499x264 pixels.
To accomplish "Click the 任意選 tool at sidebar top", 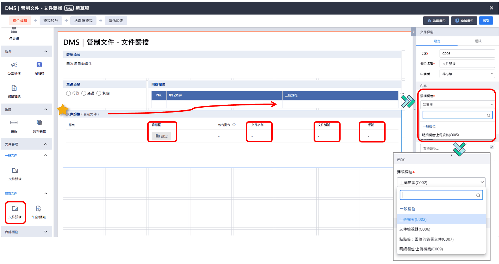I will pyautogui.click(x=14, y=34).
